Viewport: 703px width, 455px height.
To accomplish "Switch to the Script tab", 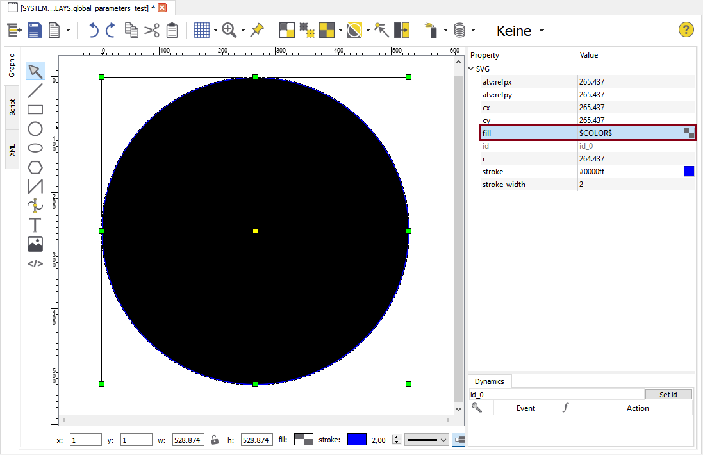I will point(12,107).
